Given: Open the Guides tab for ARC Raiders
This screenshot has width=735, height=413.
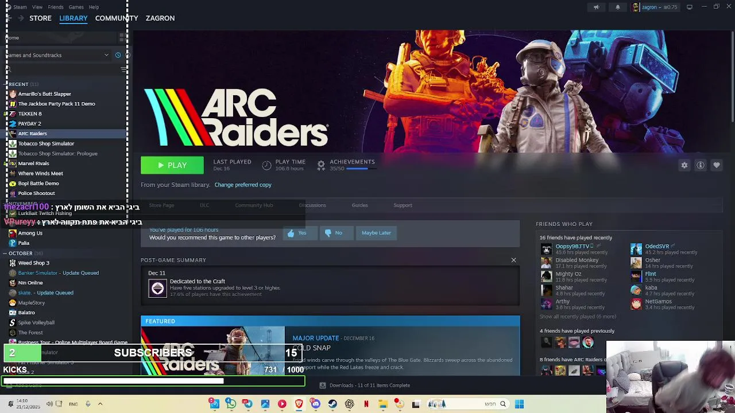Looking at the screenshot, I should 359,205.
